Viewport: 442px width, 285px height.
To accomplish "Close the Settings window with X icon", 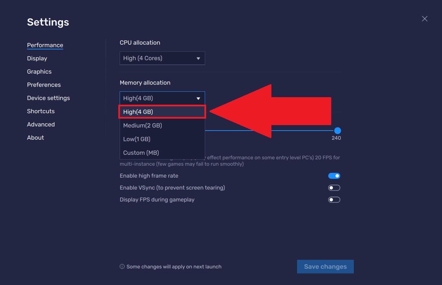I will pyautogui.click(x=425, y=19).
